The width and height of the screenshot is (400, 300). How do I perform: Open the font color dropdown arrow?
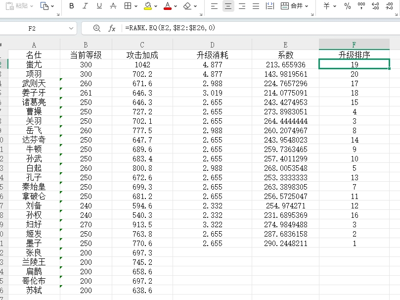176,6
